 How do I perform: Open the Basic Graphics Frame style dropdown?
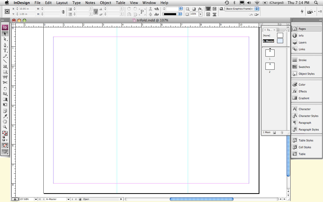pos(257,9)
